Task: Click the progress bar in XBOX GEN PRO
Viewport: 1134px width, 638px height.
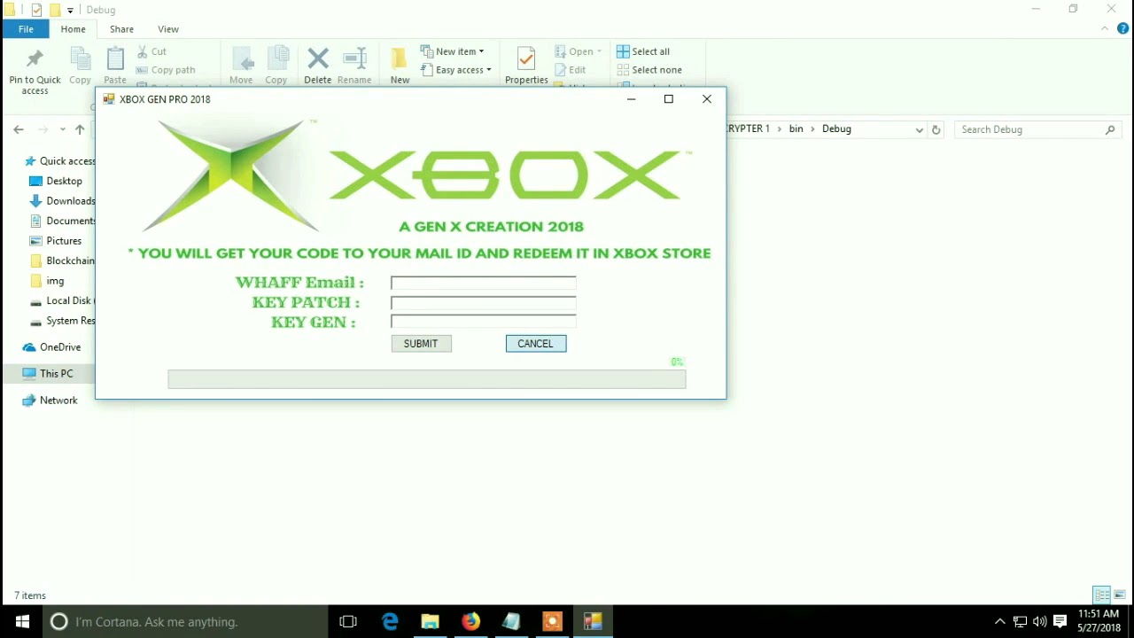Action: click(427, 379)
